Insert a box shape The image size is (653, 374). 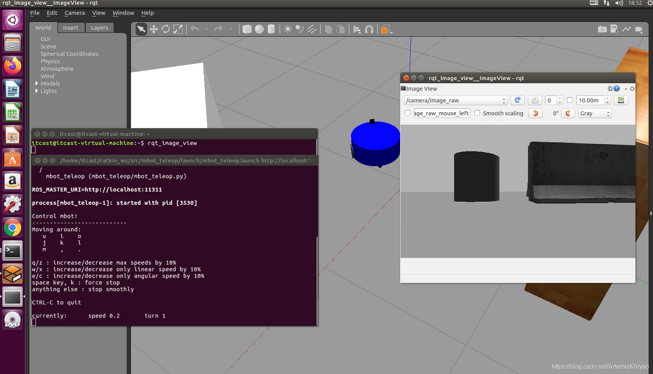click(247, 29)
